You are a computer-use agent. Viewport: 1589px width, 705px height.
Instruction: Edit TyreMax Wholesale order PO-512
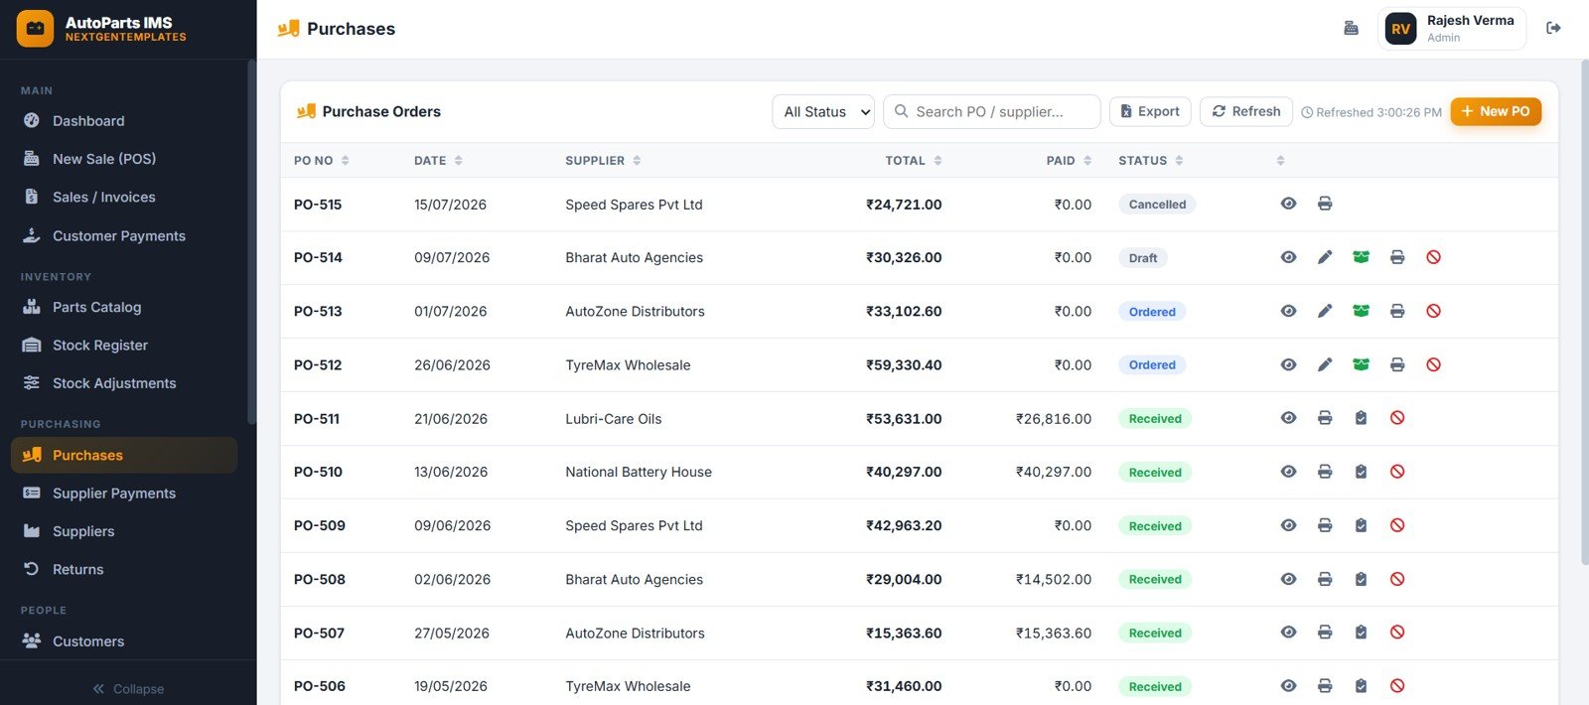[x=1325, y=364]
